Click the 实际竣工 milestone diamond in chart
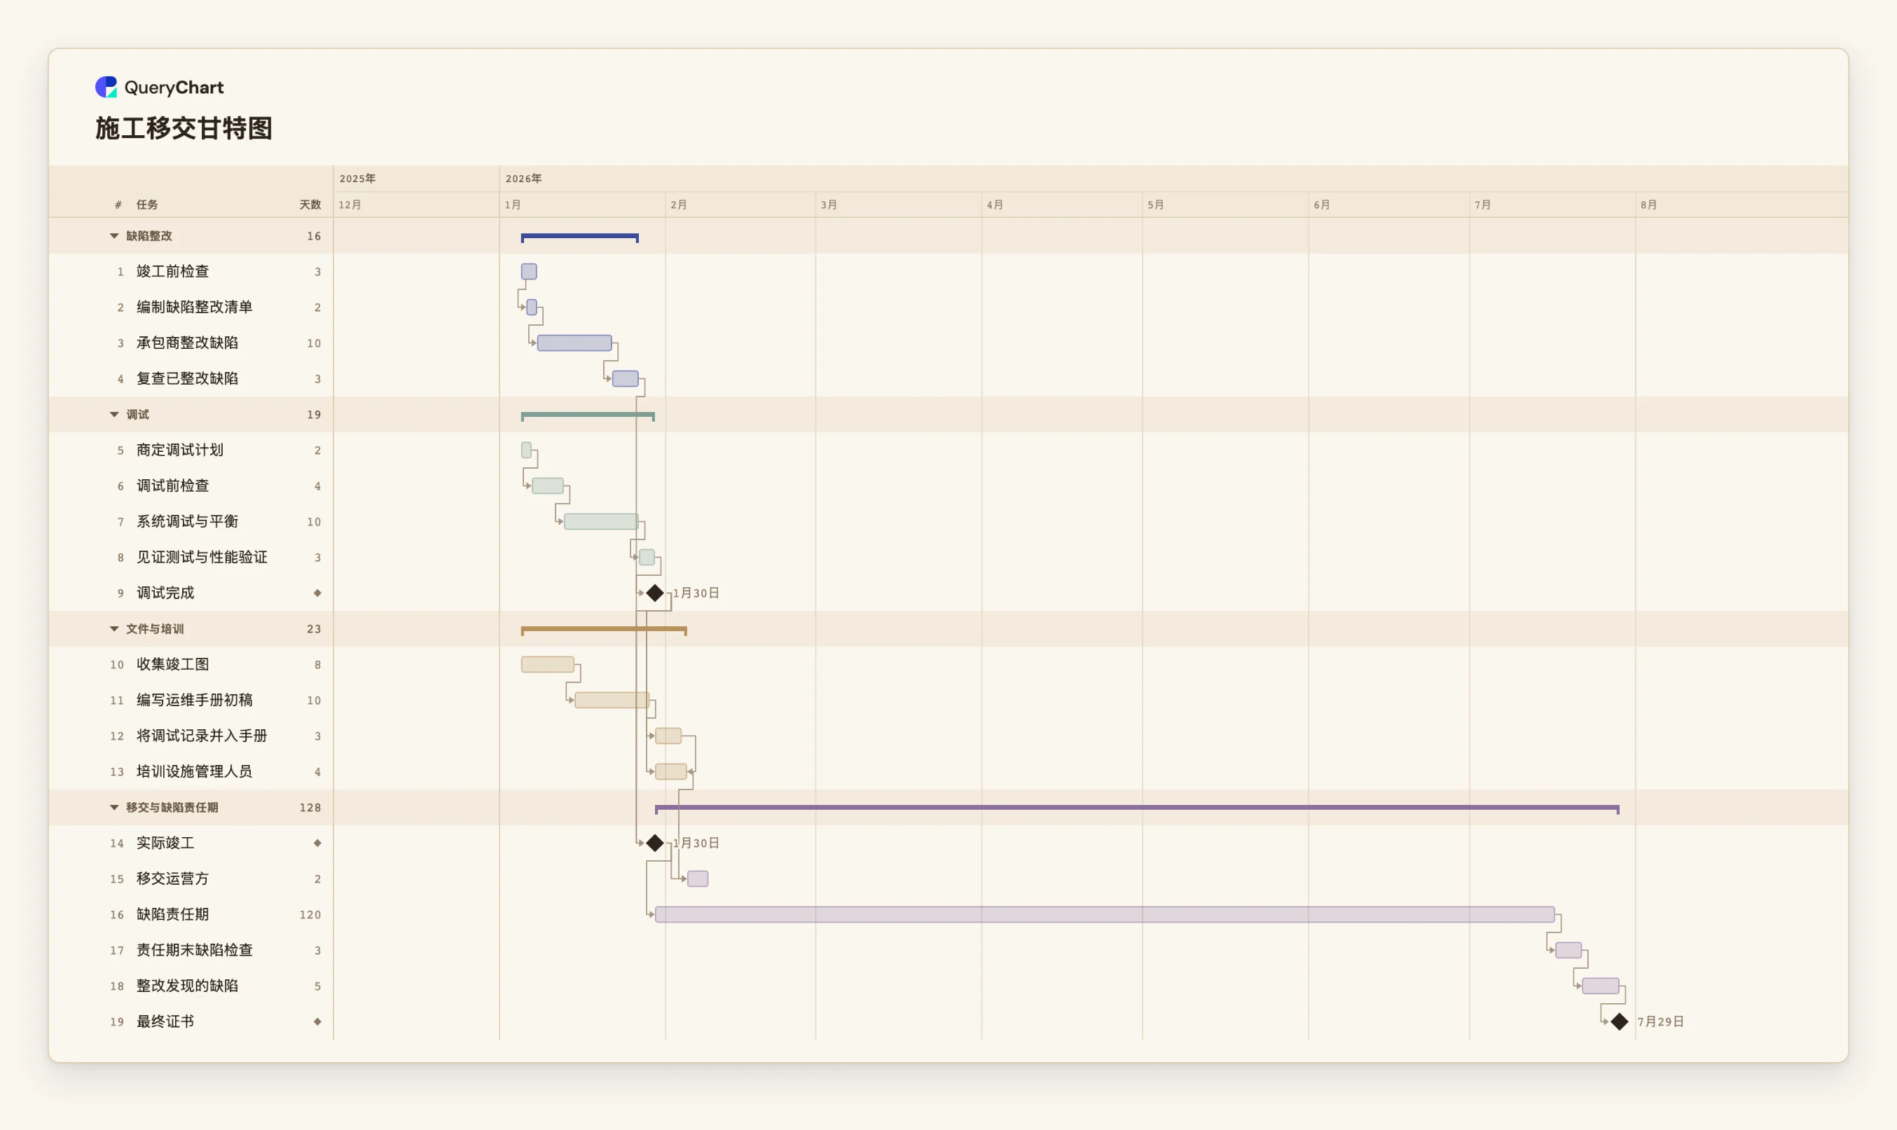This screenshot has width=1897, height=1130. coord(655,843)
